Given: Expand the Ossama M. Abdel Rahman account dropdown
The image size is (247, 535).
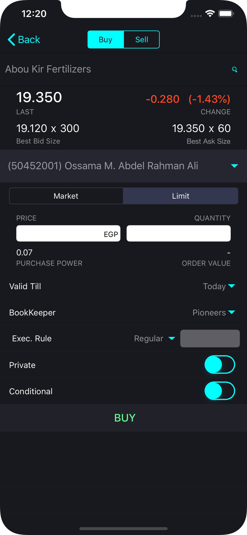Looking at the screenshot, I should 235,166.
